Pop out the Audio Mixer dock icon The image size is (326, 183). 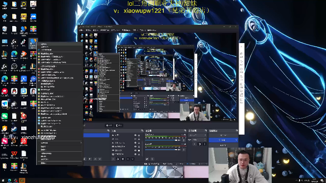(185, 131)
